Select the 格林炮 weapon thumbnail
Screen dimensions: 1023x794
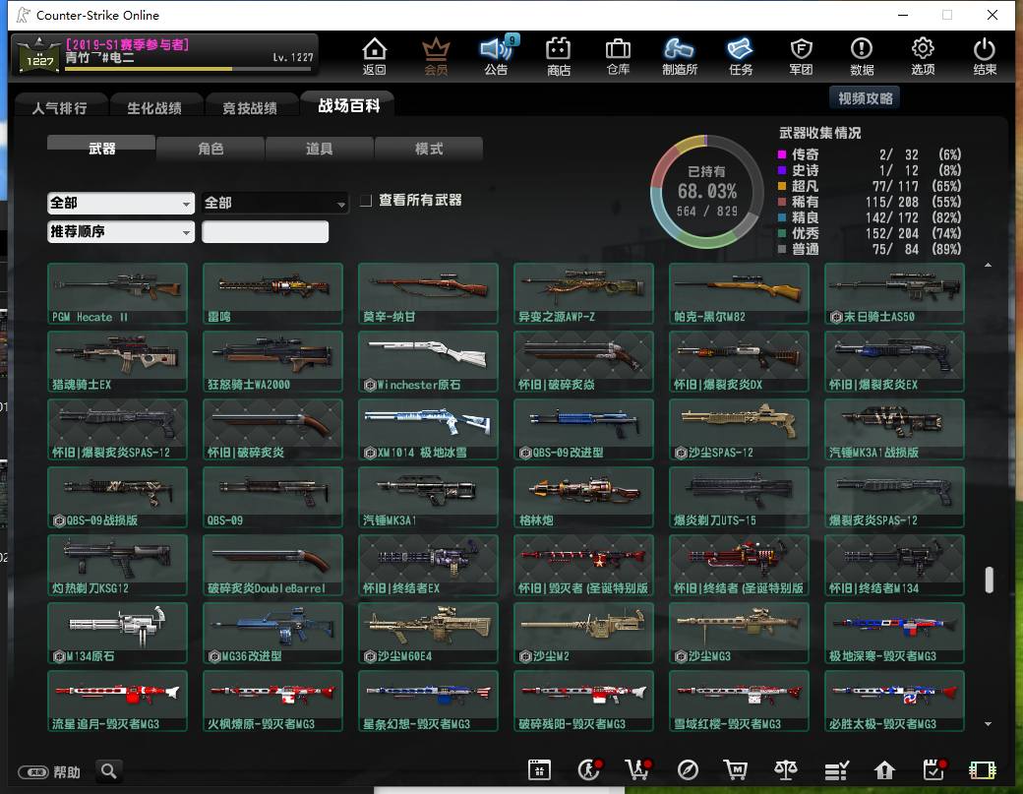click(x=583, y=497)
